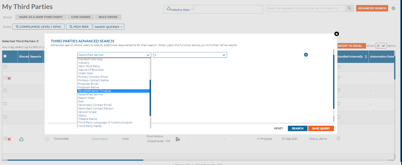This screenshot has height=165, width=402.
Task: Check the checkbox for the TSA000668 row
Action: pyautogui.click(x=5, y=138)
